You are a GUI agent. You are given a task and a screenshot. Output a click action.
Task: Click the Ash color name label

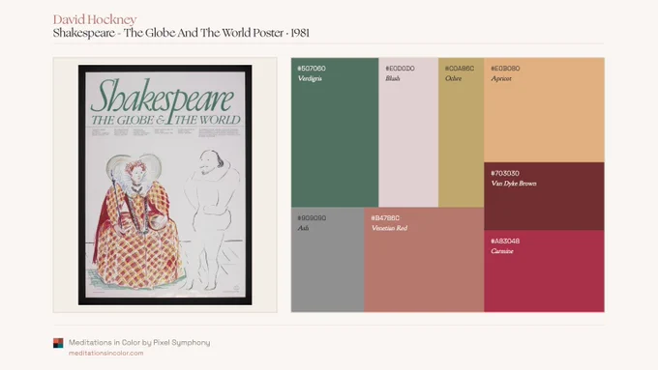coord(303,228)
